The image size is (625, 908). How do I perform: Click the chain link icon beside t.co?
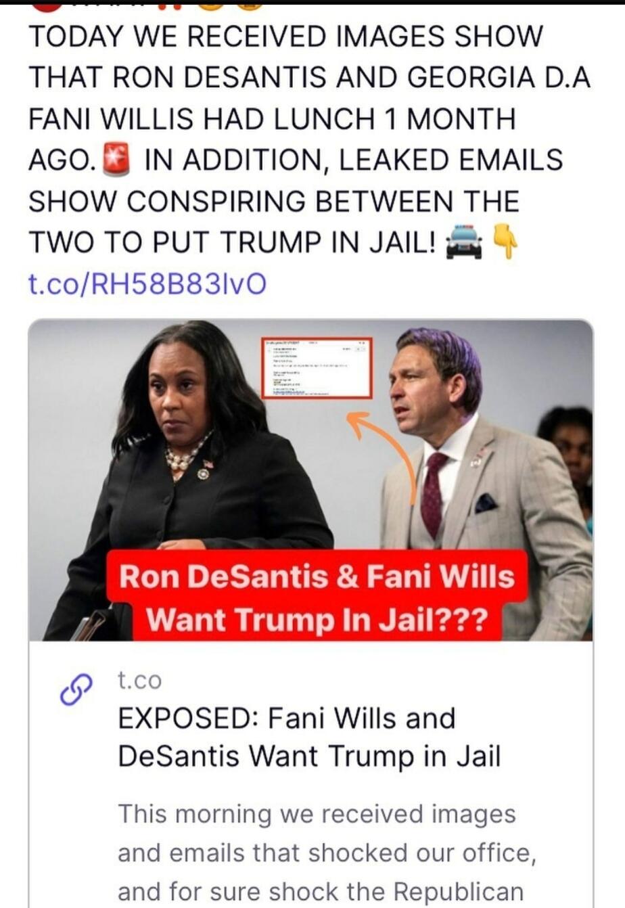pyautogui.click(x=75, y=690)
